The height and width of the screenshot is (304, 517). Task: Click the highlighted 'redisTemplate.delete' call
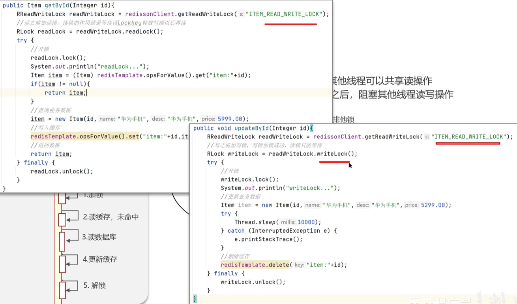[255, 265]
